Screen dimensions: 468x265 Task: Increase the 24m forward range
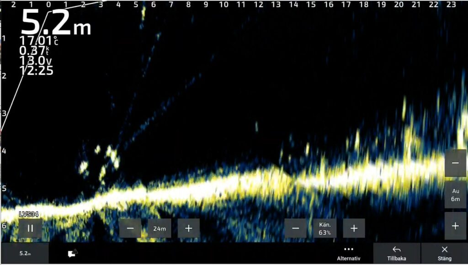[x=189, y=228]
